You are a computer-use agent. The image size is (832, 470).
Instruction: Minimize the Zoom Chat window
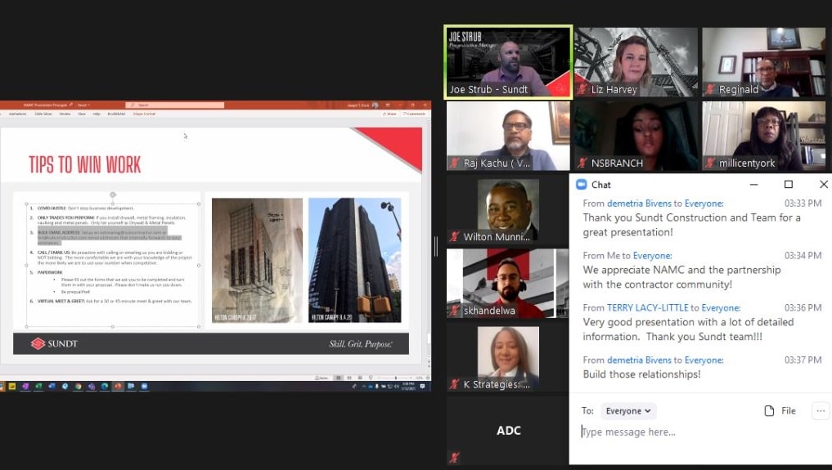pos(753,185)
